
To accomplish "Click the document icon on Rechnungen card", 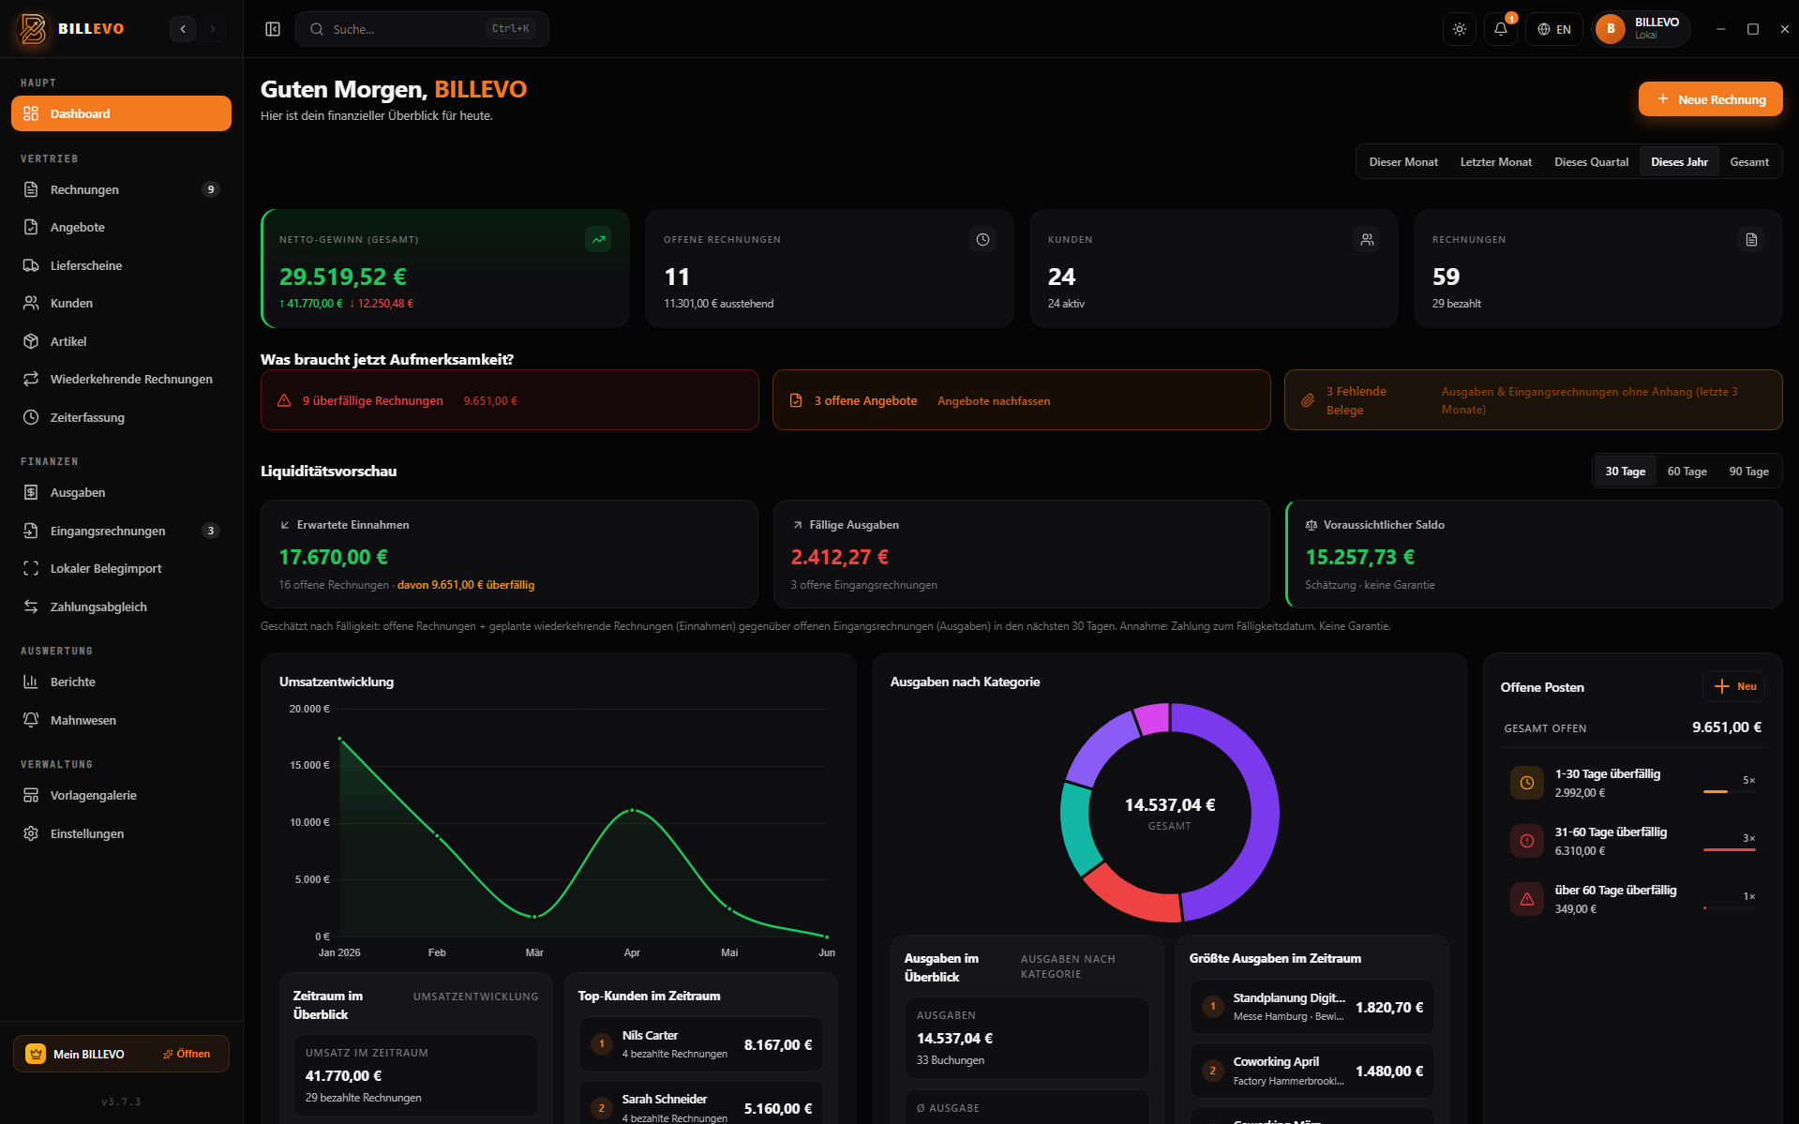I will pyautogui.click(x=1751, y=239).
